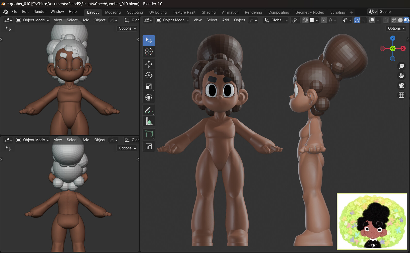Viewport: 410px width, 253px height.
Task: Select the Move tool
Action: 149,64
